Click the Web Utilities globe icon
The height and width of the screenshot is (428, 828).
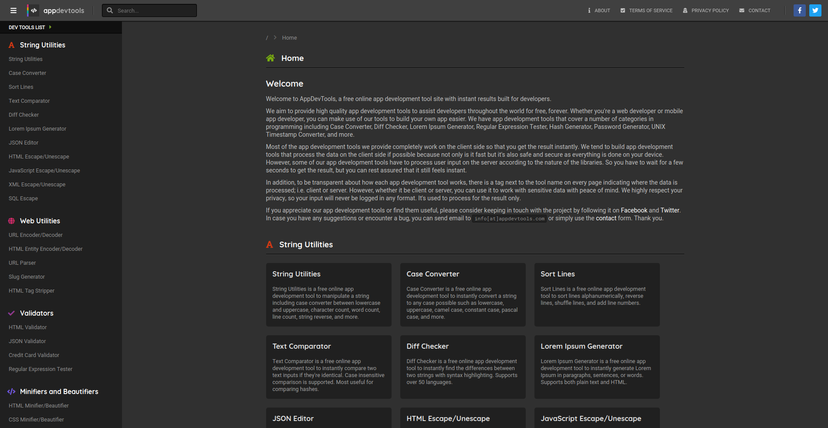tap(12, 221)
